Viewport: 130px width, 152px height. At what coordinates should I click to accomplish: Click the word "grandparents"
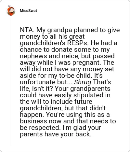[90, 89]
